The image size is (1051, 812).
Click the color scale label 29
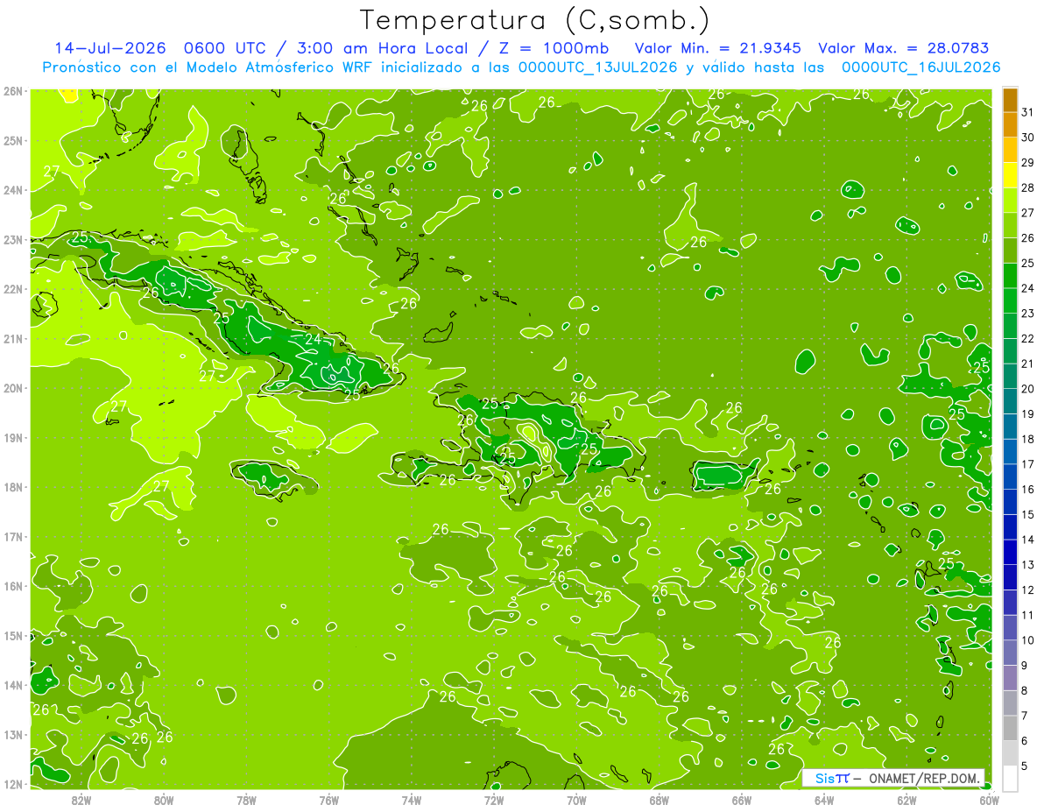pos(1028,163)
